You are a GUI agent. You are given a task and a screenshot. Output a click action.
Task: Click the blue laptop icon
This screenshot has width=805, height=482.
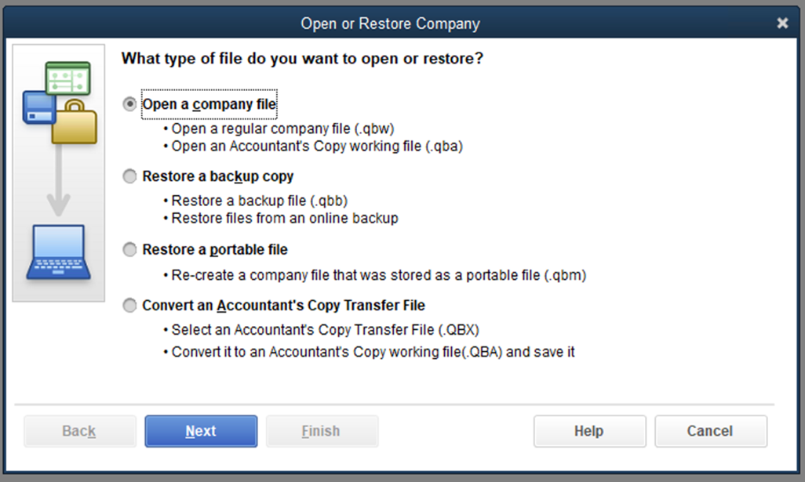(x=59, y=252)
